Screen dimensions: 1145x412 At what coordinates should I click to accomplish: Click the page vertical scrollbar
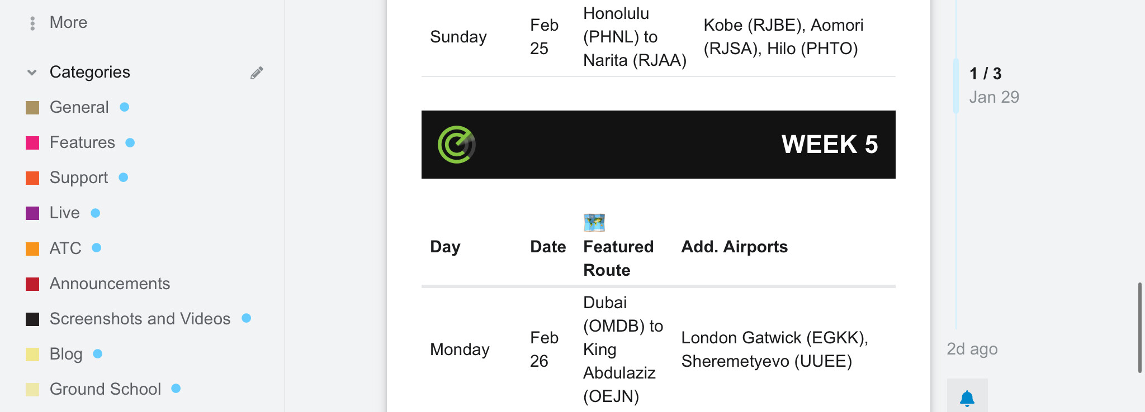[1139, 328]
